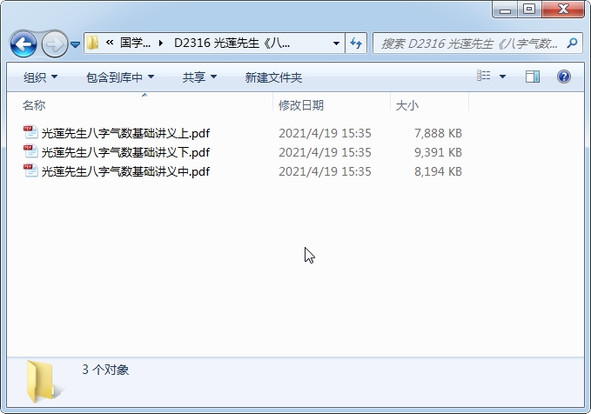
Task: Click the change view icon
Action: point(484,76)
